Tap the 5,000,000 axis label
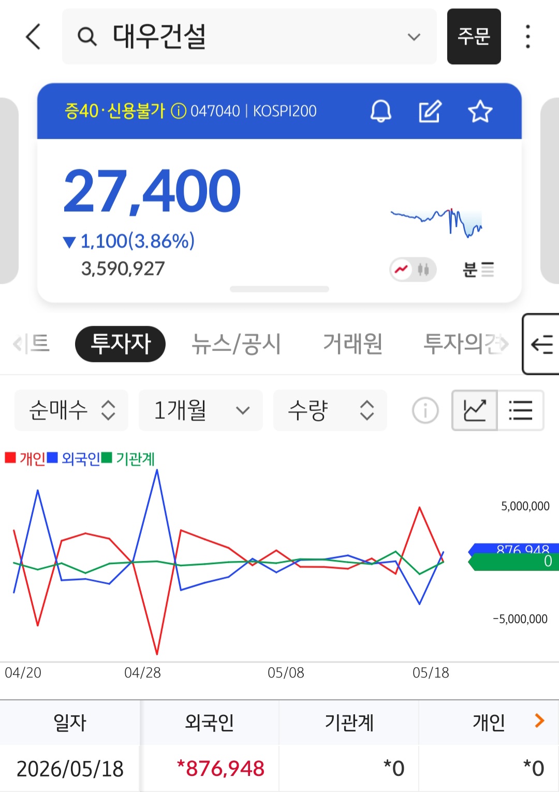 (x=525, y=506)
